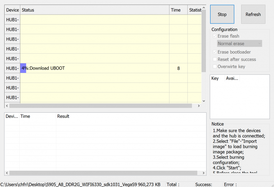Viewport: 274px width, 187px height.
Task: Click the Download UBOOT progress bar
Action: click(x=23, y=68)
